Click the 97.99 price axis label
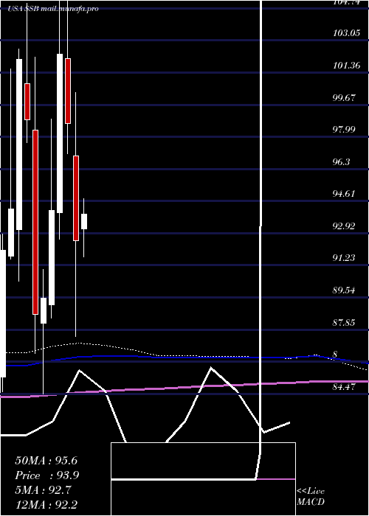 [x=345, y=129]
